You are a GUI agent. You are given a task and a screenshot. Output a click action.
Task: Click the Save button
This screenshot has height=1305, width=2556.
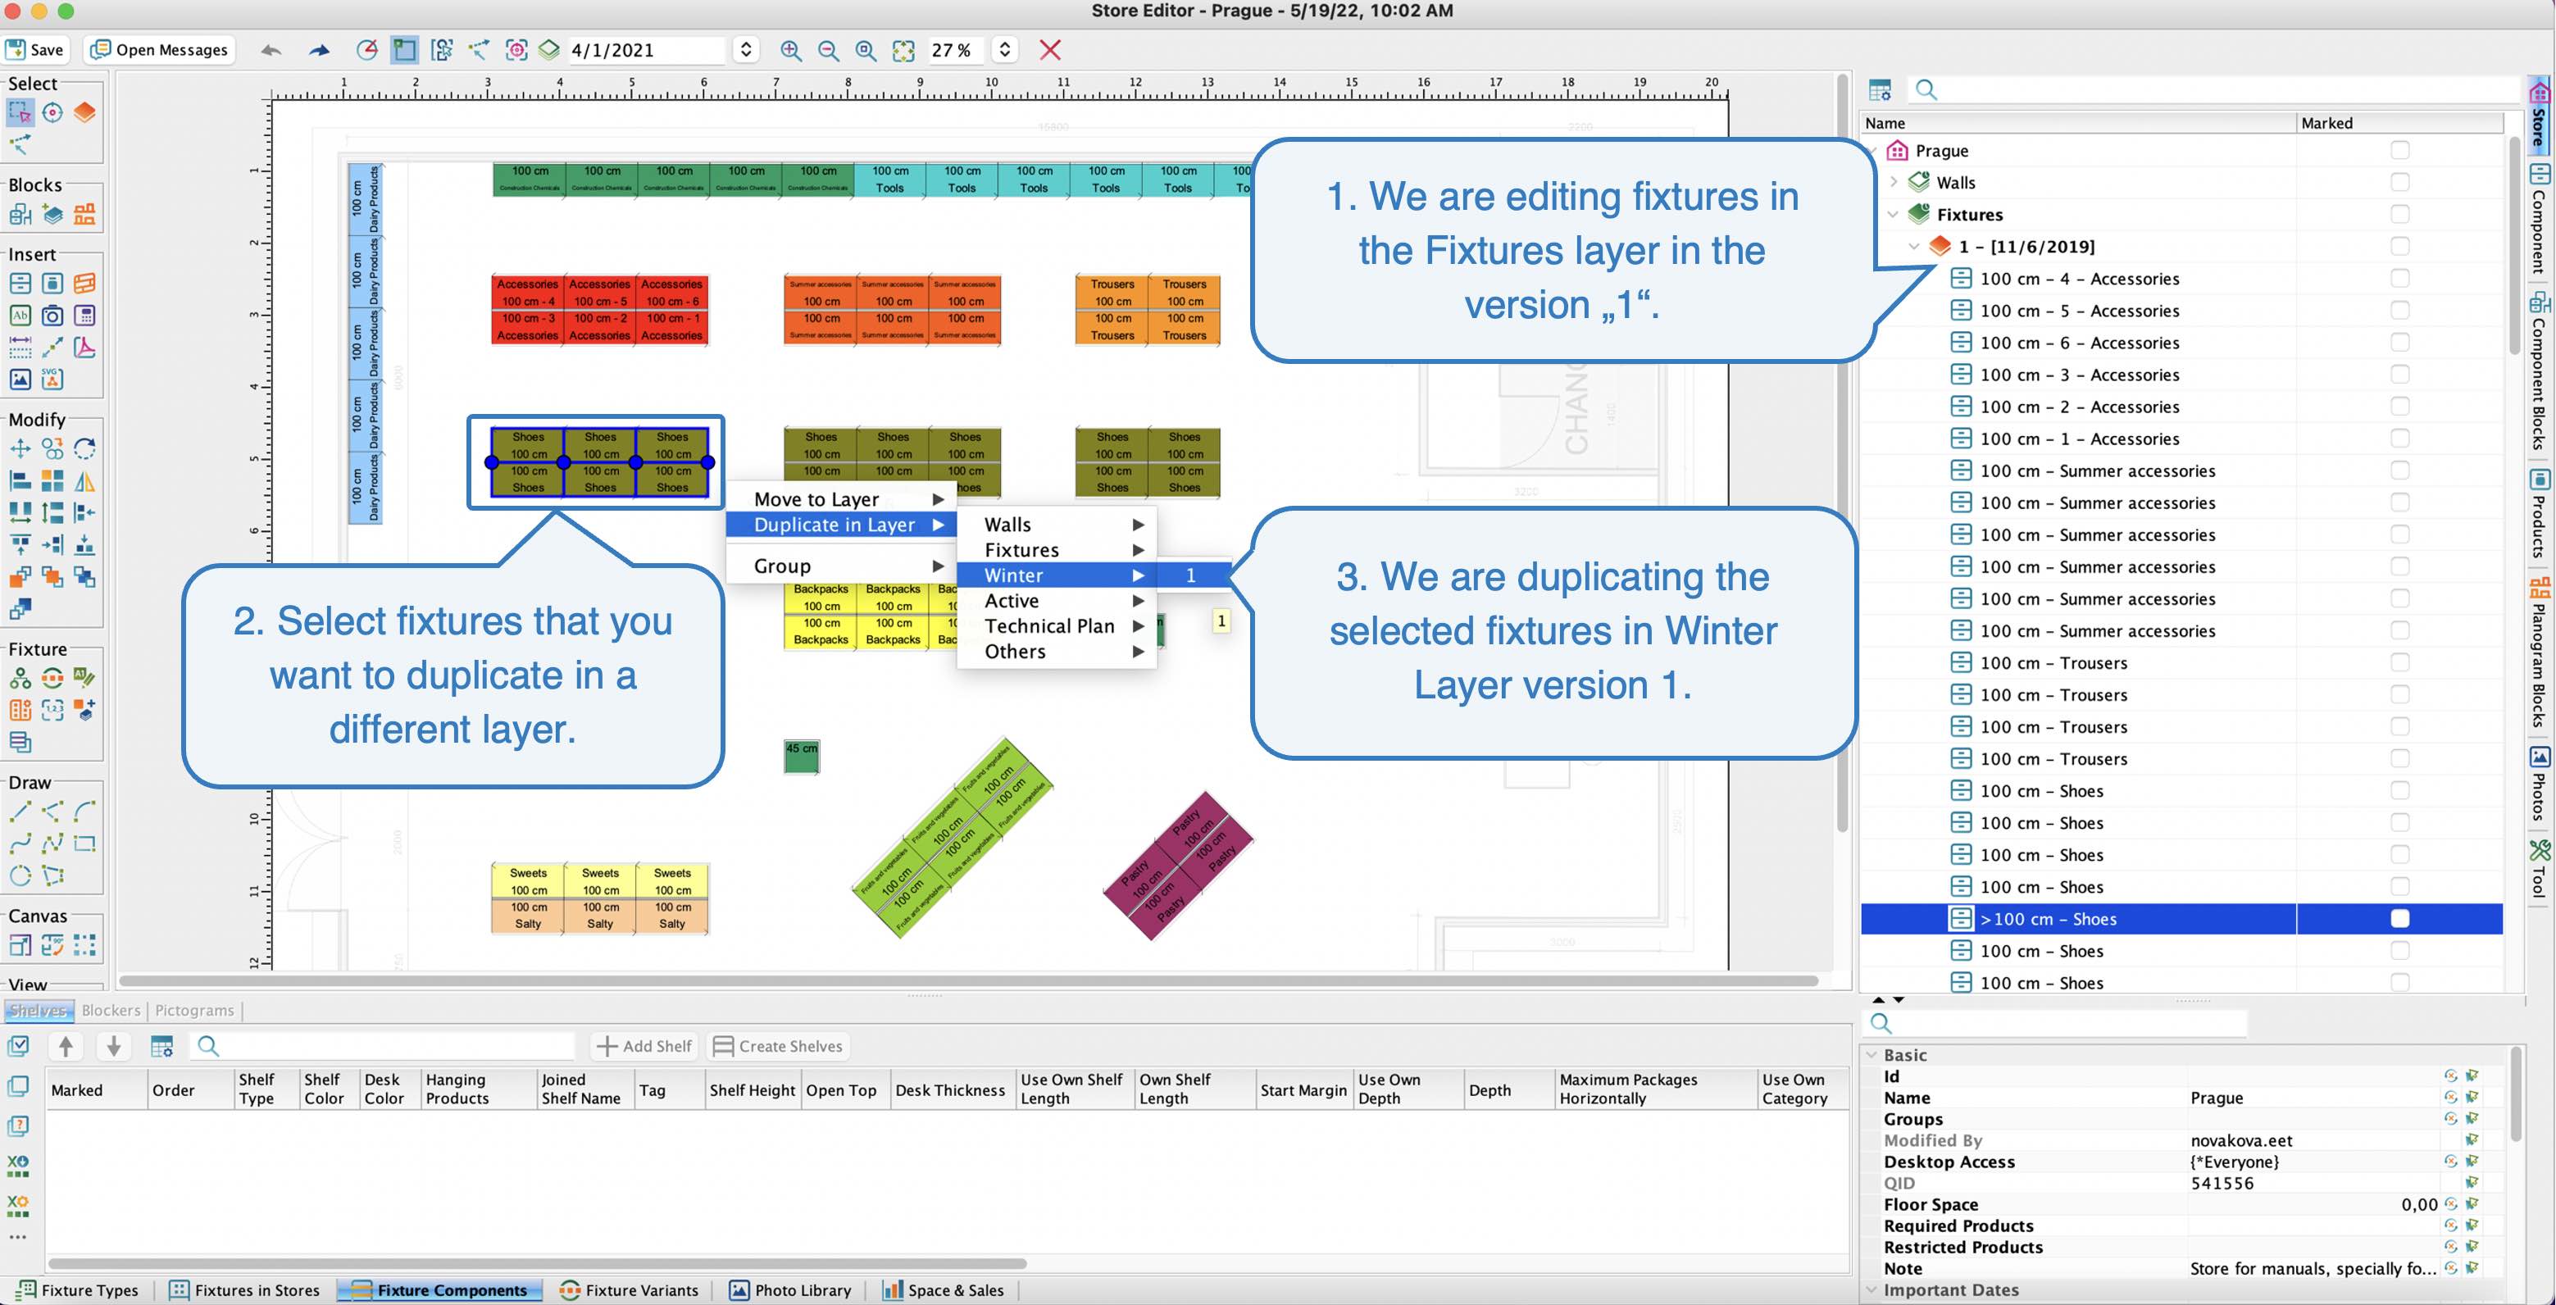pos(36,50)
